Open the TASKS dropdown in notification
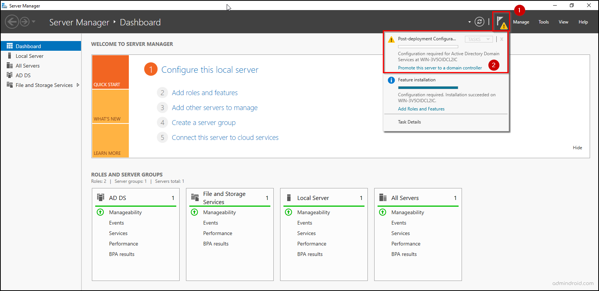 click(479, 39)
